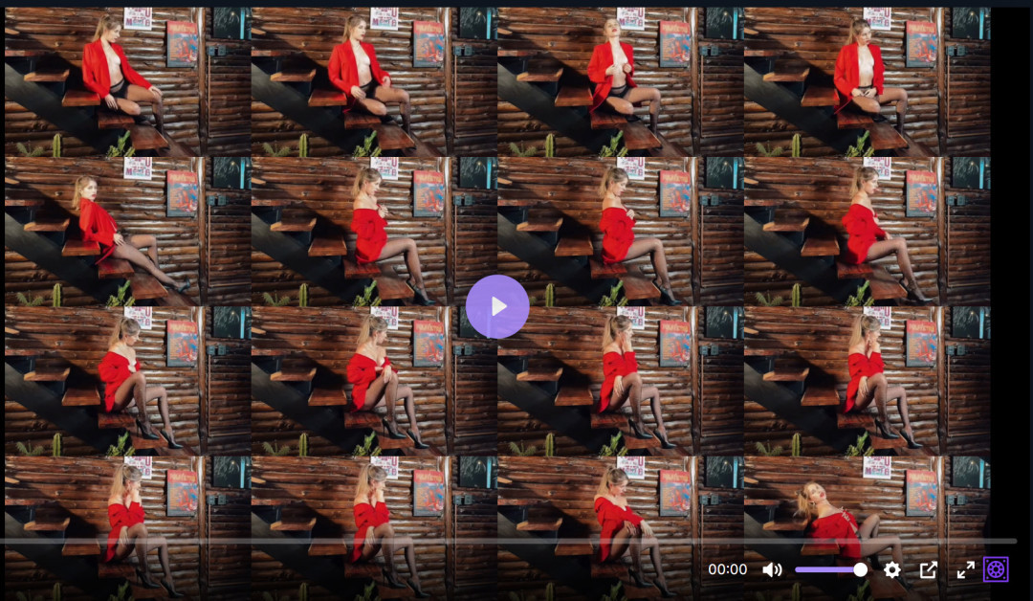The image size is (1033, 601).
Task: Select the second thumbnail in bottom row
Action: point(374,498)
